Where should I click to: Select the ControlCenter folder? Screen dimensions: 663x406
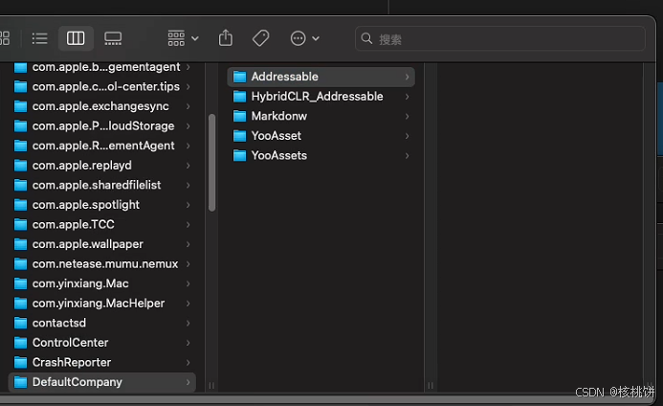point(102,343)
